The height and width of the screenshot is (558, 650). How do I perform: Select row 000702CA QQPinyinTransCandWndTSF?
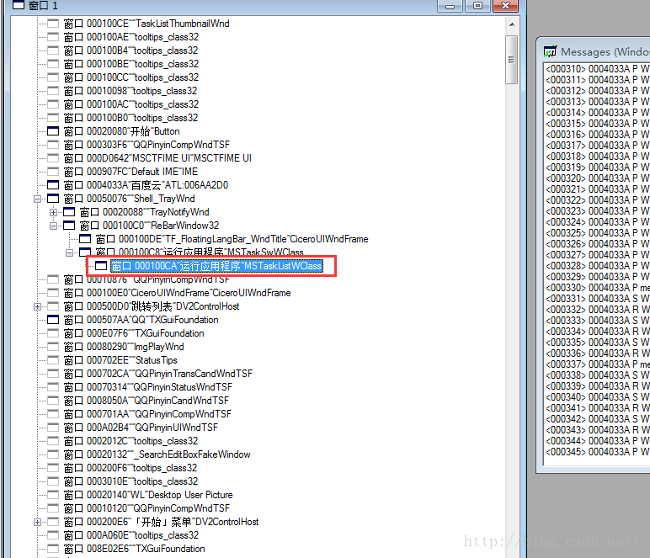[x=158, y=374]
